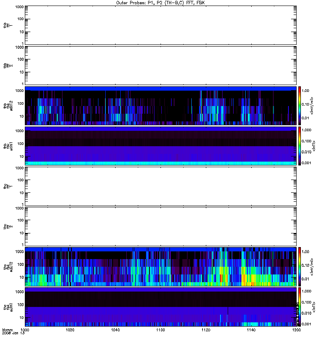
Task: Click the 'thb fff 2' axis label
Action: 8,66
